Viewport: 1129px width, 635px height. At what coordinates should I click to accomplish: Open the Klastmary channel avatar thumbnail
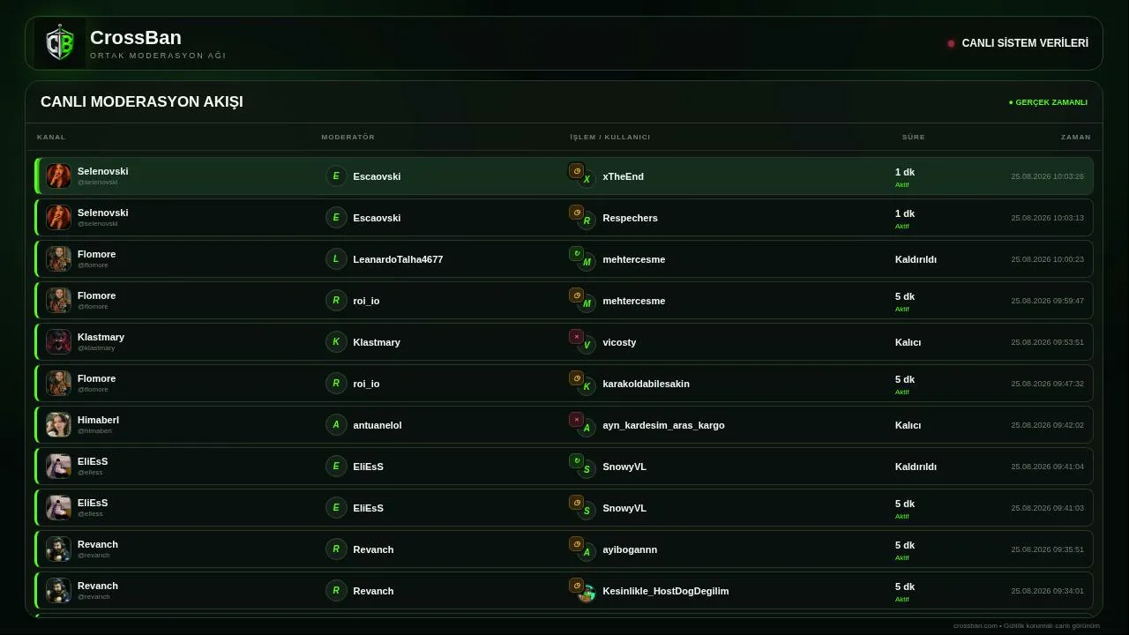(58, 342)
